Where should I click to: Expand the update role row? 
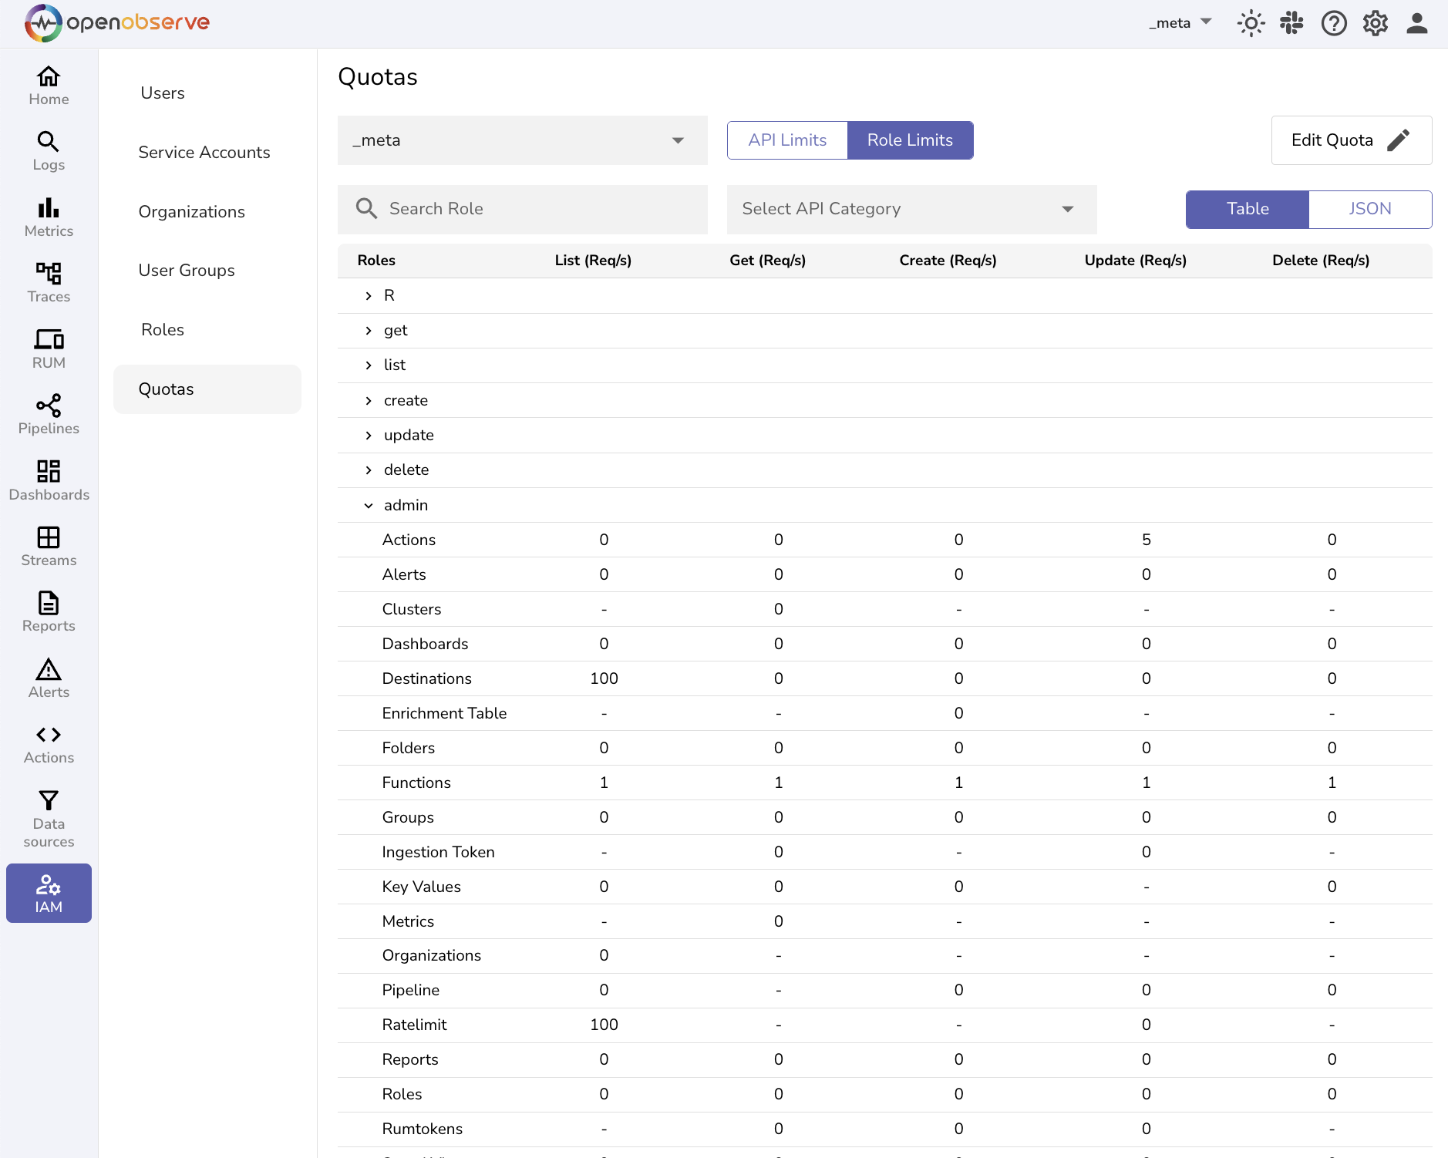tap(369, 436)
